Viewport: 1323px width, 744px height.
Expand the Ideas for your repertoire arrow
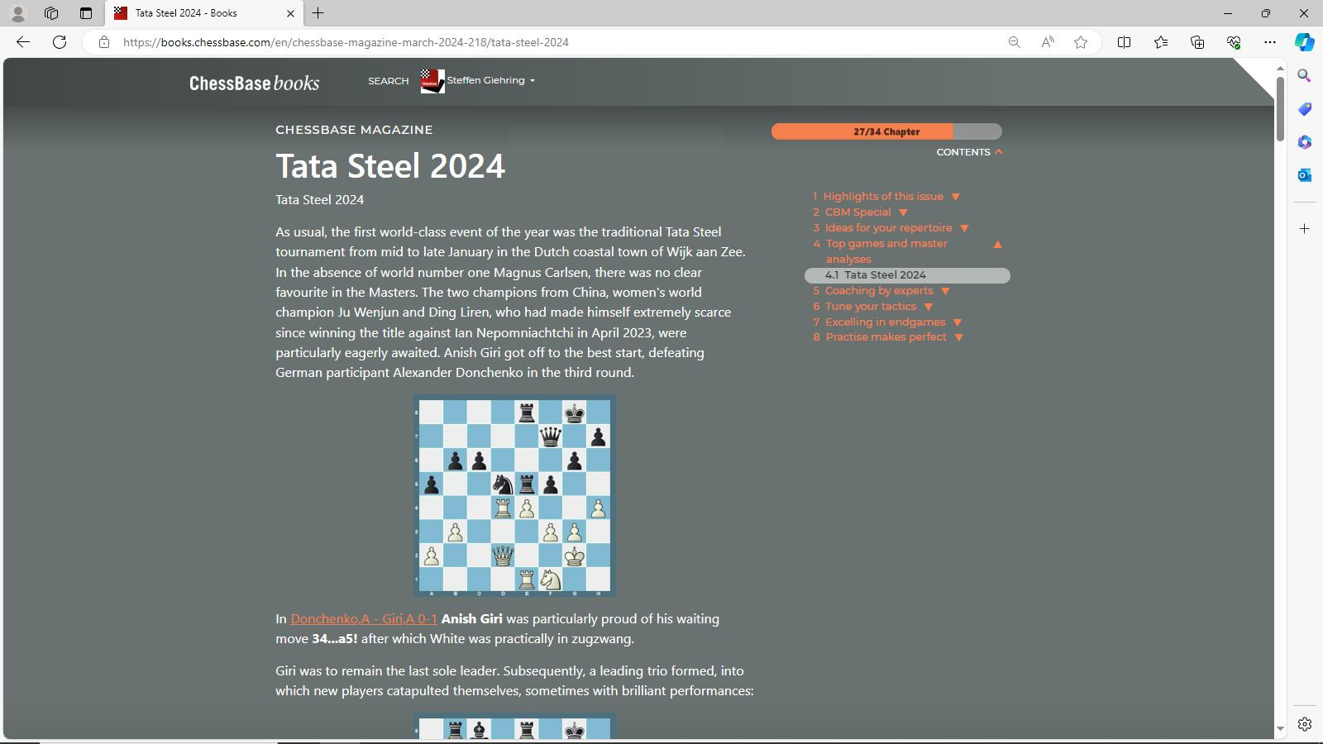coord(964,228)
